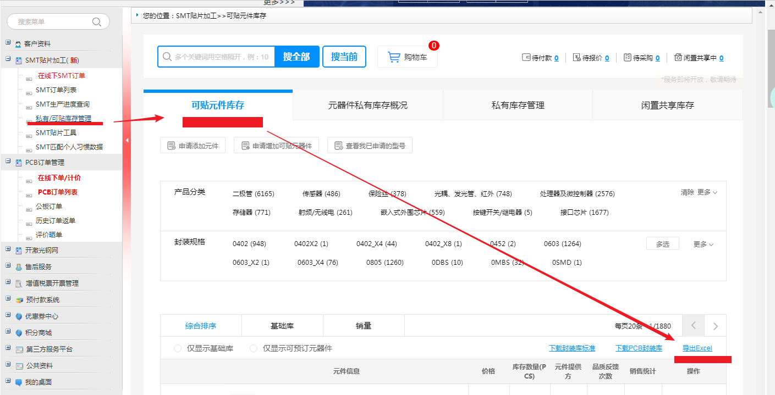Screen dimensions: 775x395
Task: Expand the 客户资料 tree node
Action: click(8, 43)
